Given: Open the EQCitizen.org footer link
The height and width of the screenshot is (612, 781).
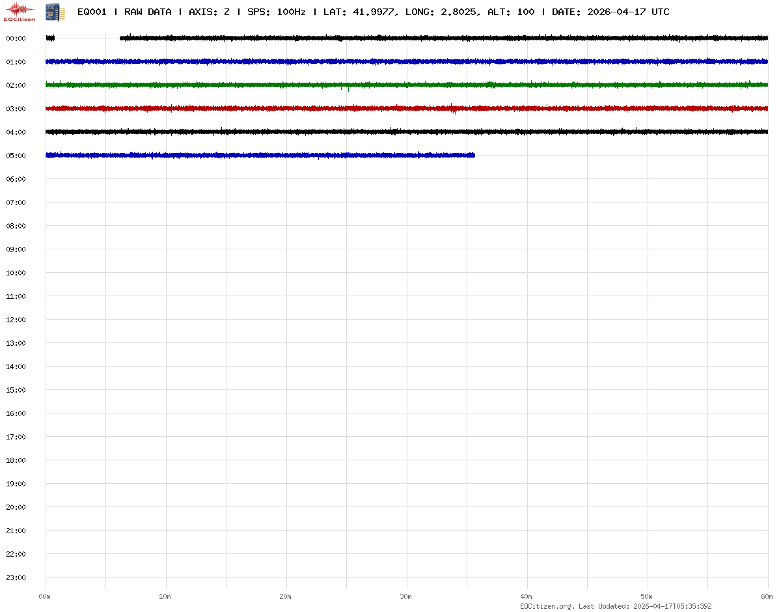Looking at the screenshot, I should click(547, 606).
